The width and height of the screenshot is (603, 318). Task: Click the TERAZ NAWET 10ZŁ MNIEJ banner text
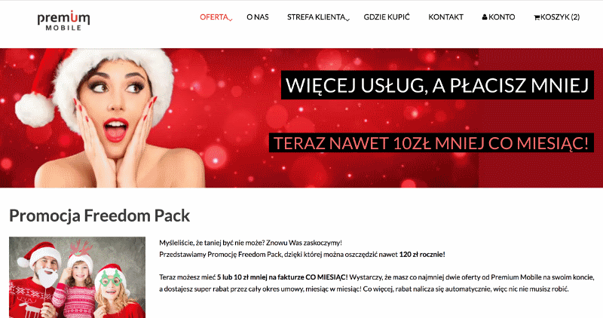click(430, 143)
